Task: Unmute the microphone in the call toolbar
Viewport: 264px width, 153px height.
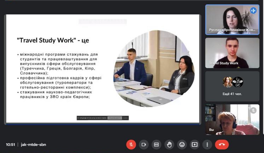Action: pyautogui.click(x=131, y=145)
